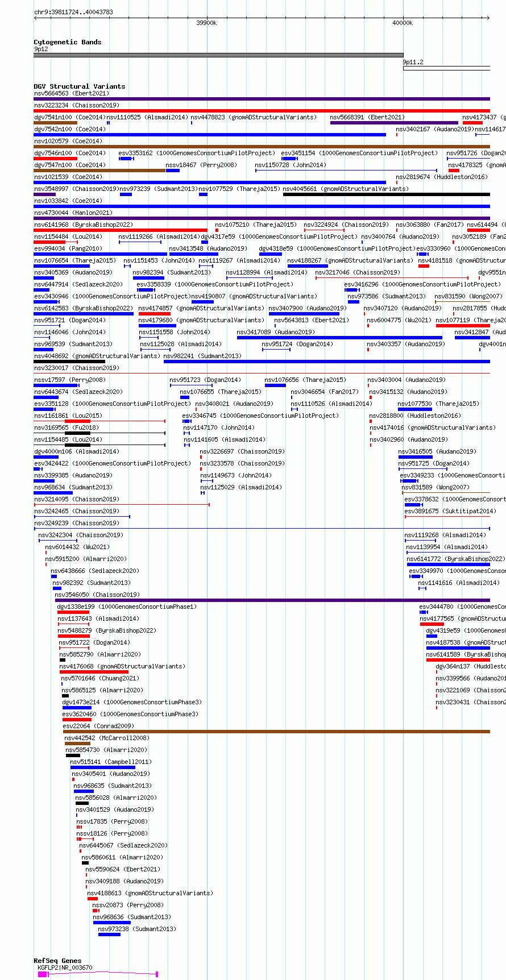The image size is (506, 980).
Task: Select nsv3046654 (Fan2017) variant label
Action: coord(325,392)
